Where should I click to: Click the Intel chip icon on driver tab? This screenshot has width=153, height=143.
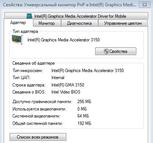click(29, 16)
